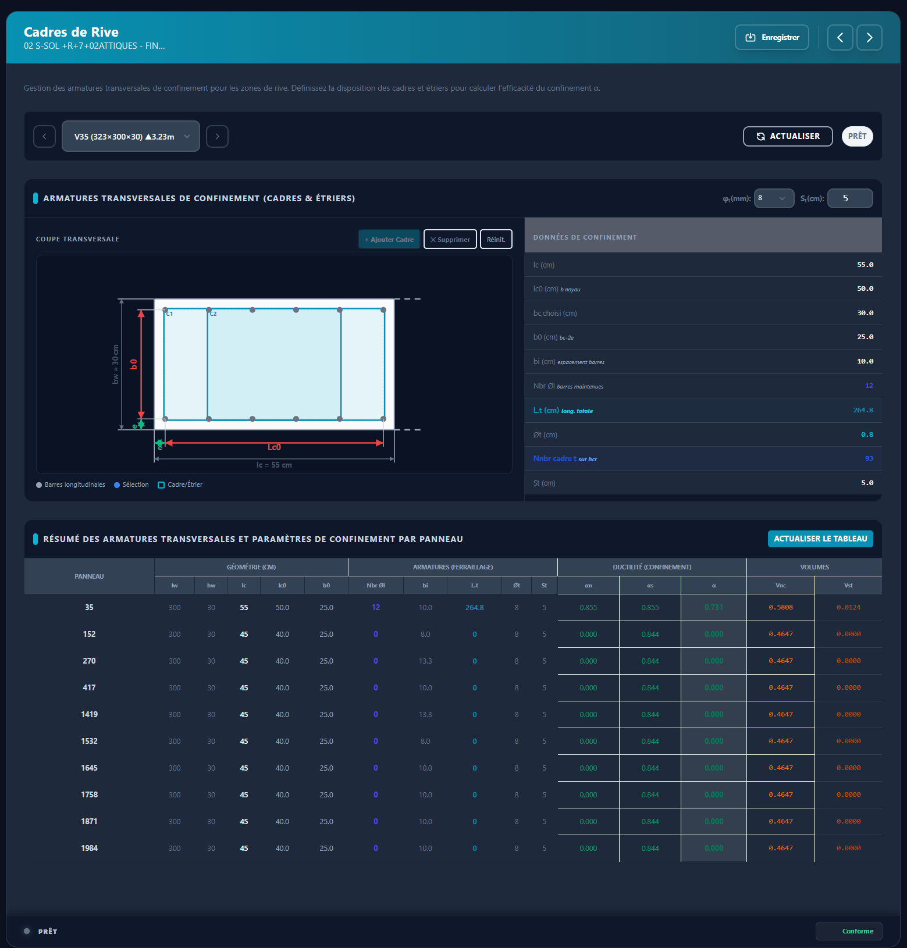Select panel 1645 row in the table
The width and height of the screenshot is (907, 948).
tap(453, 768)
